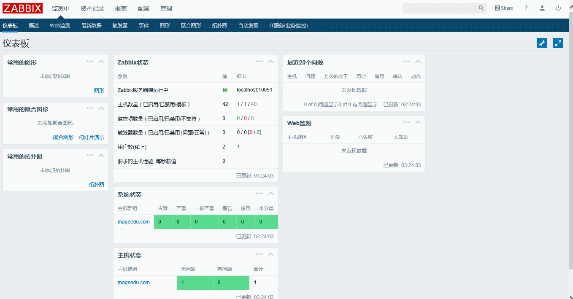Click the 用户数(线上) row label
This screenshot has height=299, width=573.
coord(132,147)
